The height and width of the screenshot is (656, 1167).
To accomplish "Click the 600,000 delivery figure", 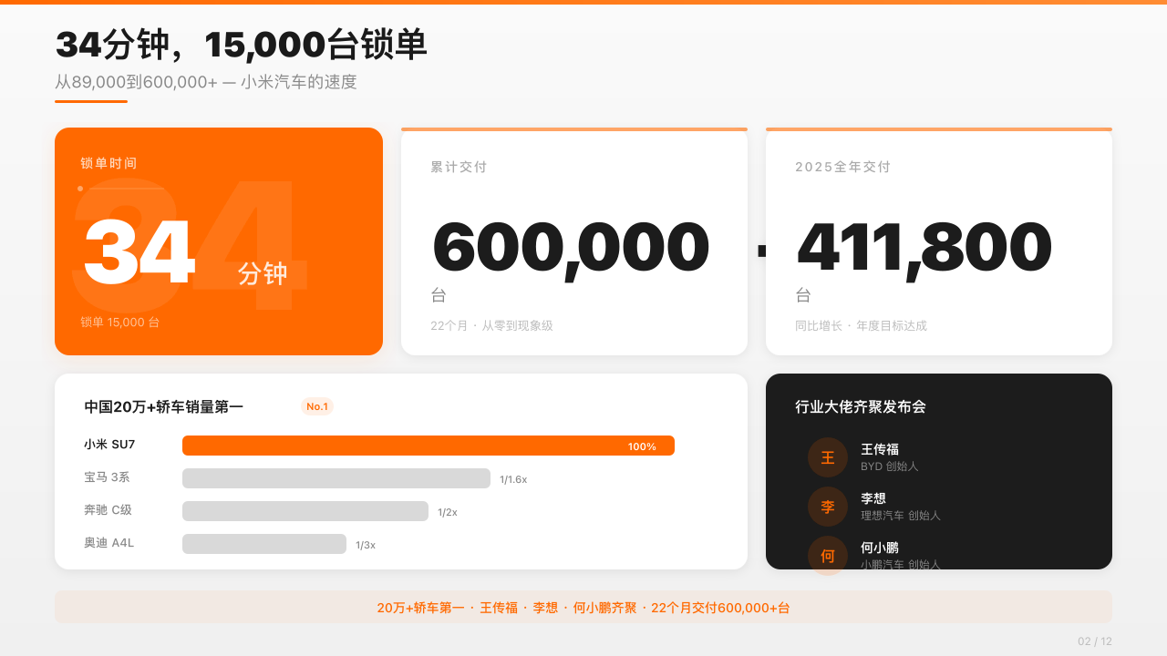I will [570, 244].
